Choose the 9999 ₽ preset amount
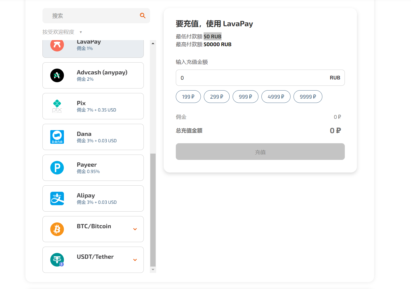Screen dimensions: 411x289 coord(308,97)
